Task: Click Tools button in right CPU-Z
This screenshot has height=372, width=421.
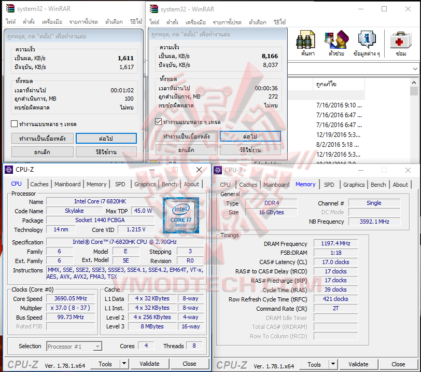Action: tap(314, 364)
